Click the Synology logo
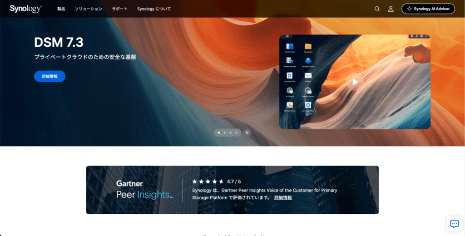The image size is (465, 236). point(25,9)
